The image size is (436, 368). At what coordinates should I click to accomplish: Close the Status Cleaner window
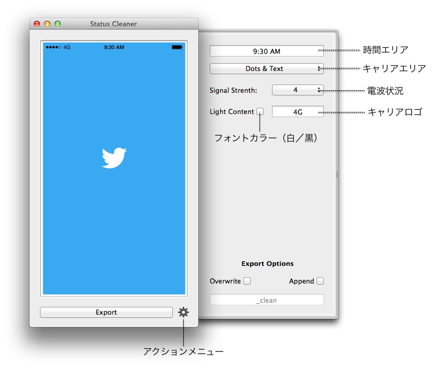37,24
